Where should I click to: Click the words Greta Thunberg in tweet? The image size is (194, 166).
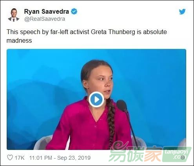(x=113, y=32)
